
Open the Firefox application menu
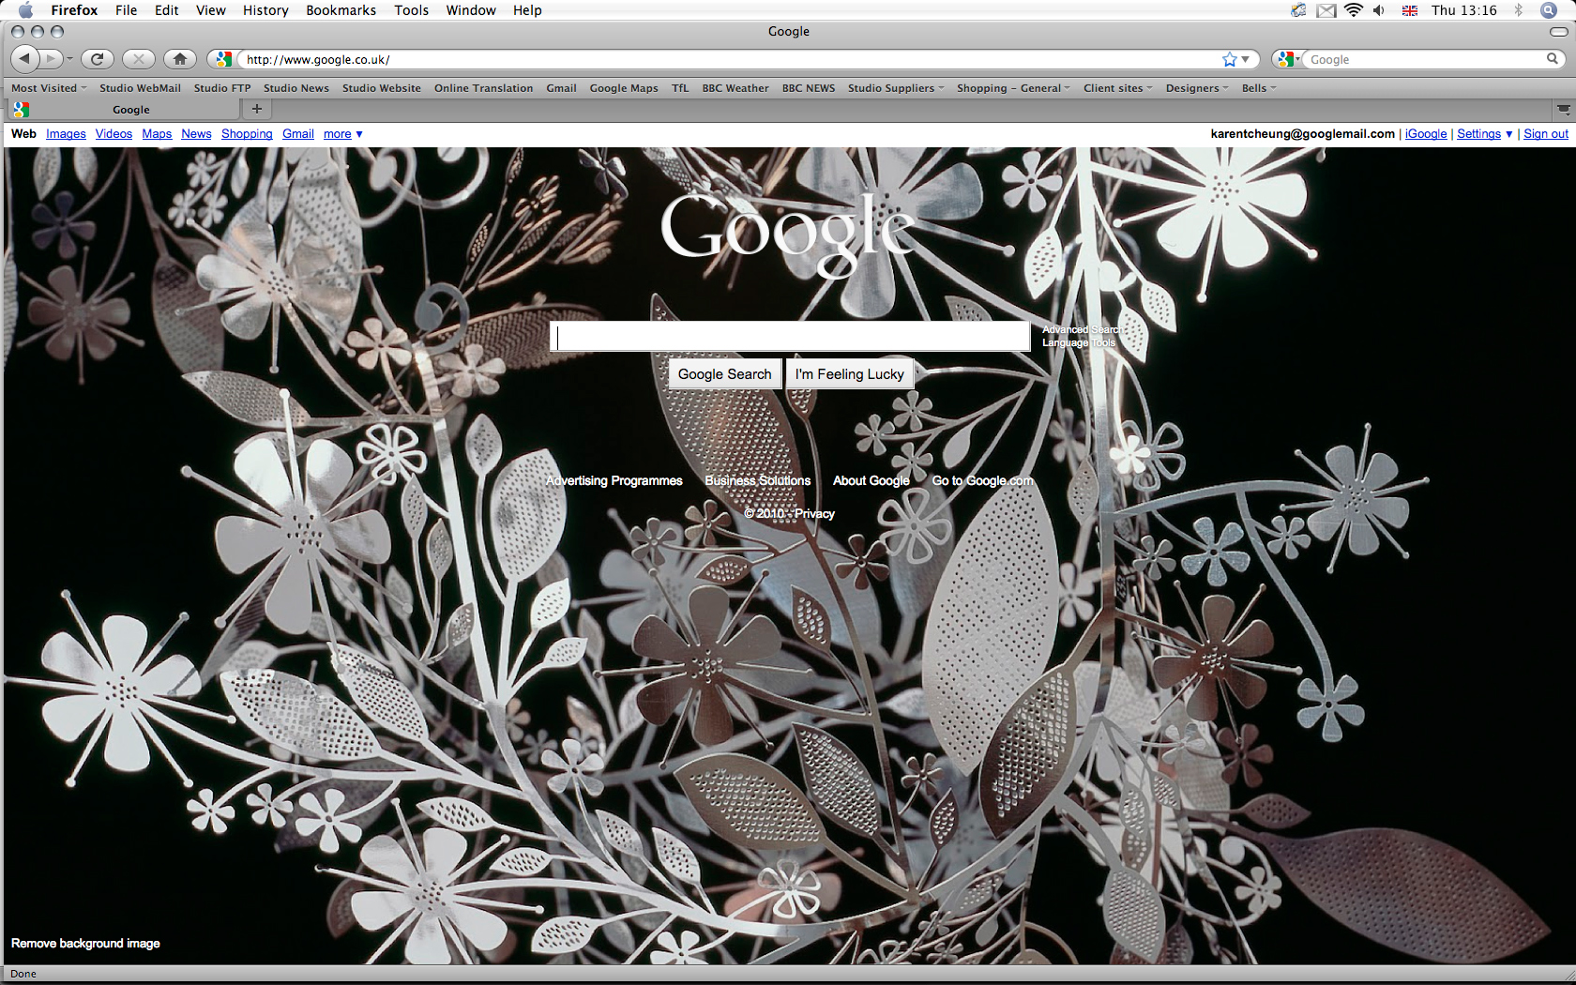74,10
